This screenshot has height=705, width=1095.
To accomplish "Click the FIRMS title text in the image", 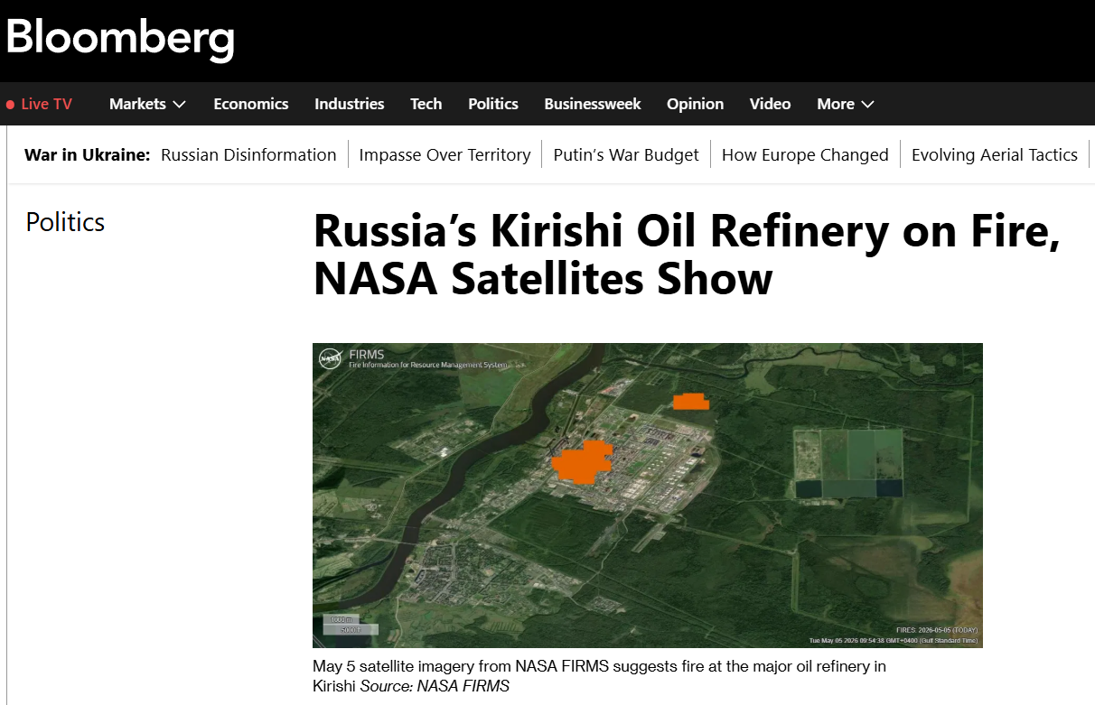I will tap(367, 355).
